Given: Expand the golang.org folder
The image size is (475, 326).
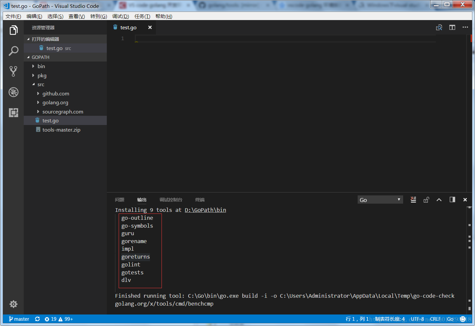Looking at the screenshot, I should (x=65, y=103).
